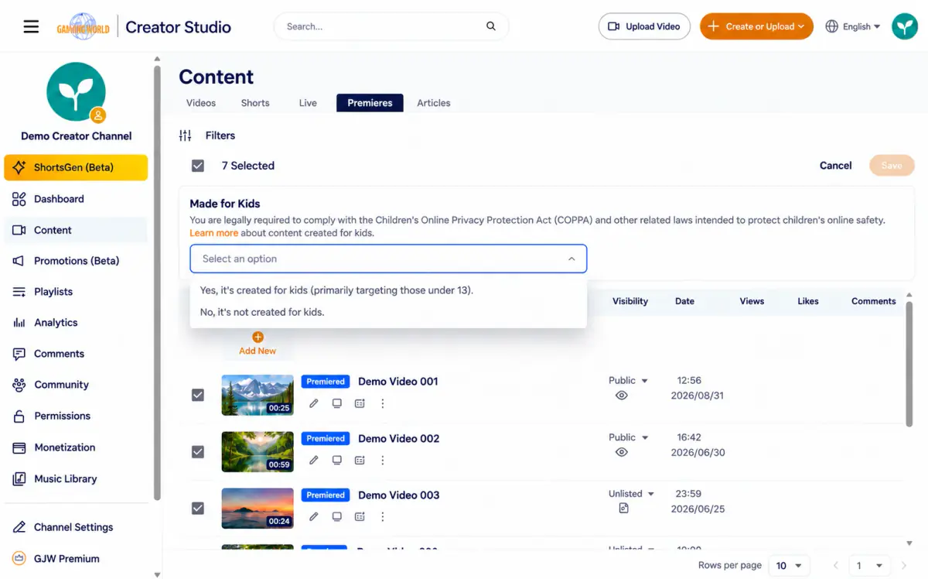Open the Demo Video 001 thumbnail
The height and width of the screenshot is (579, 928).
[258, 396]
